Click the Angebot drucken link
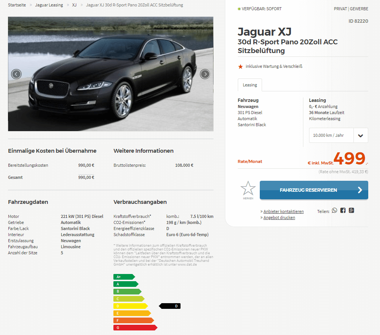Screen dimensions: 380x335 point(279,218)
